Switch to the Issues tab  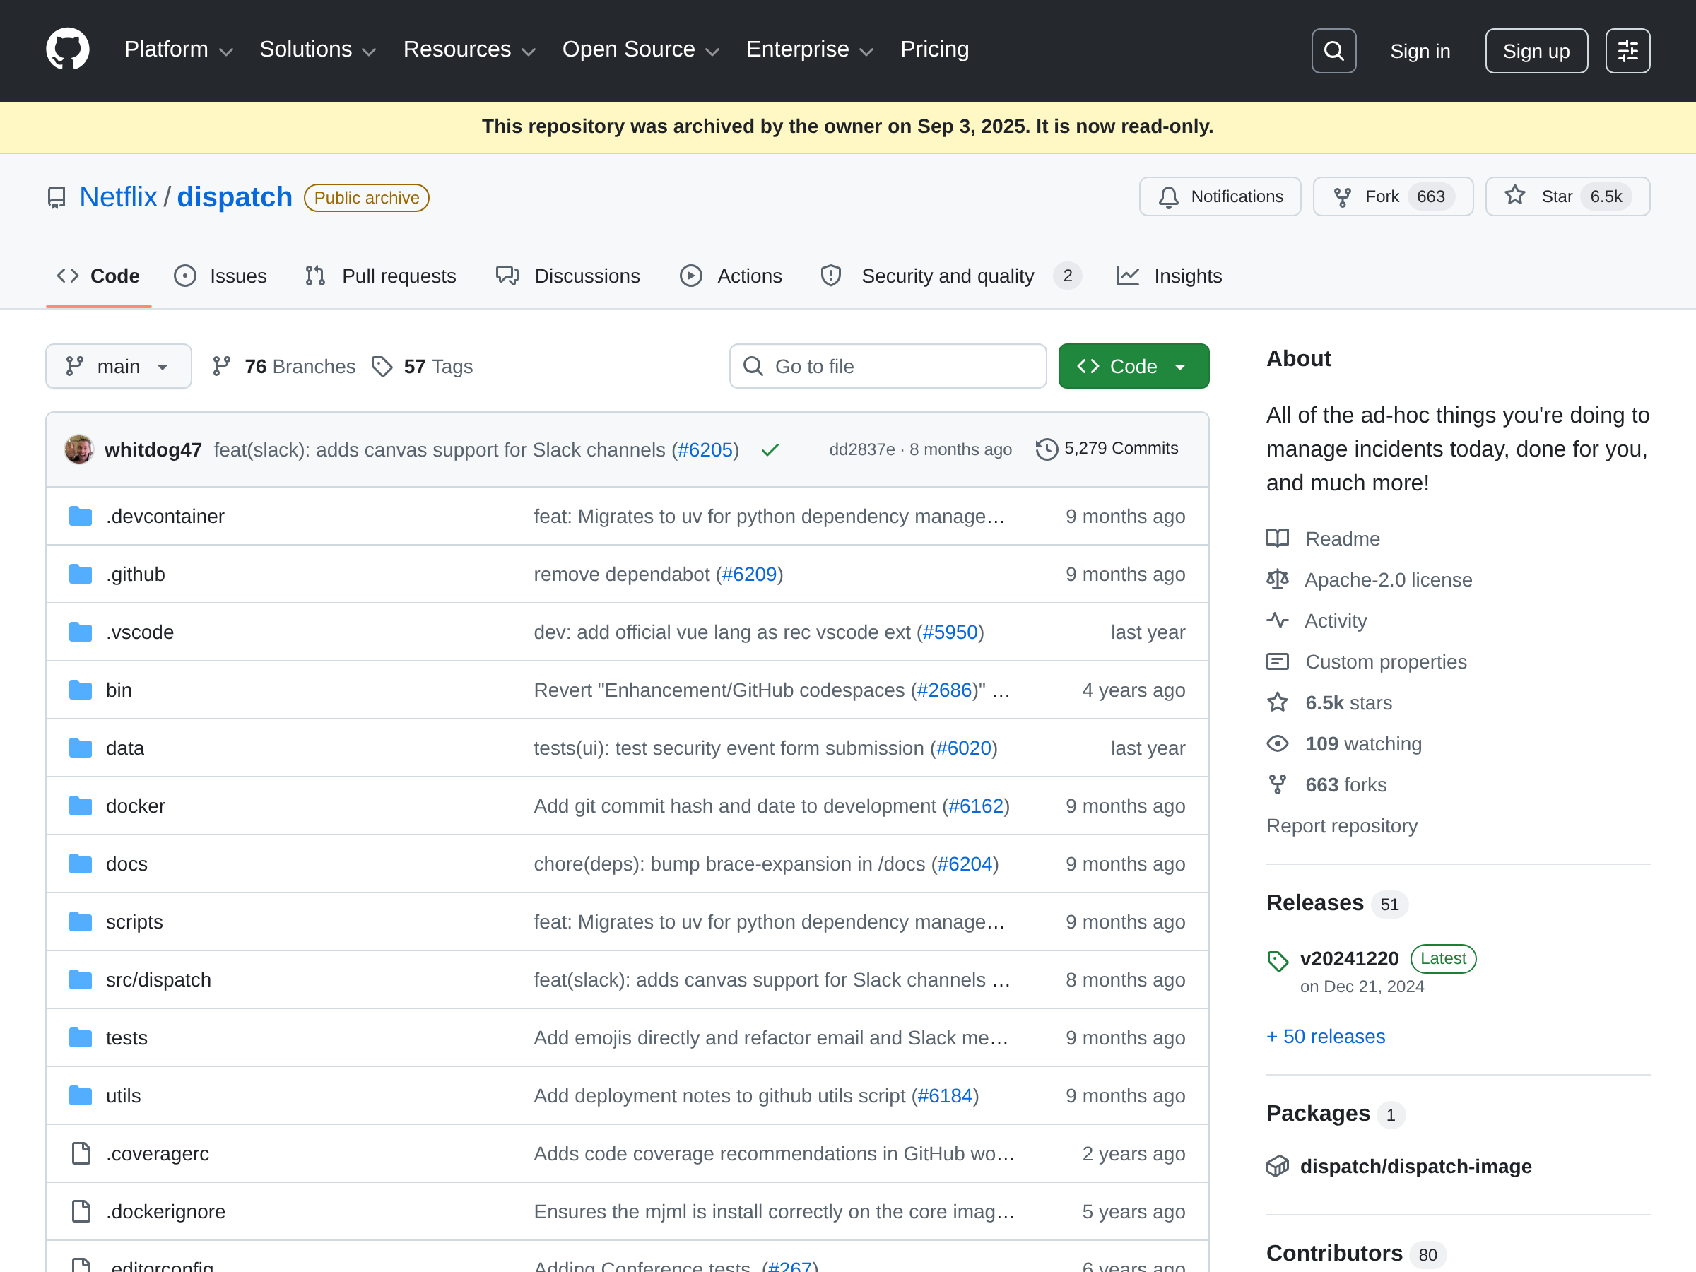pyautogui.click(x=220, y=276)
